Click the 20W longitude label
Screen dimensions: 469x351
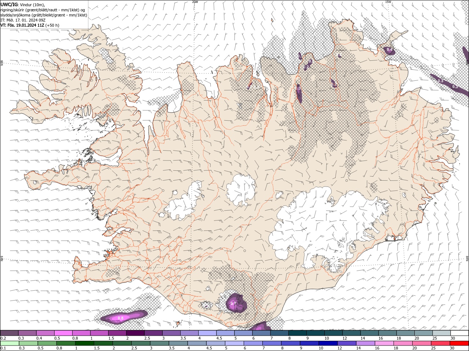(195, 2)
